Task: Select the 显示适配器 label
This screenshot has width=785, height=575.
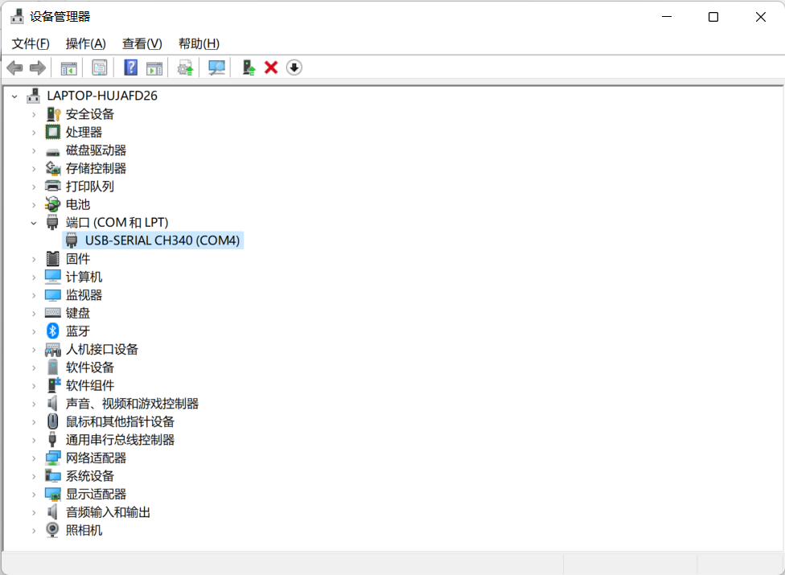Action: (x=97, y=494)
